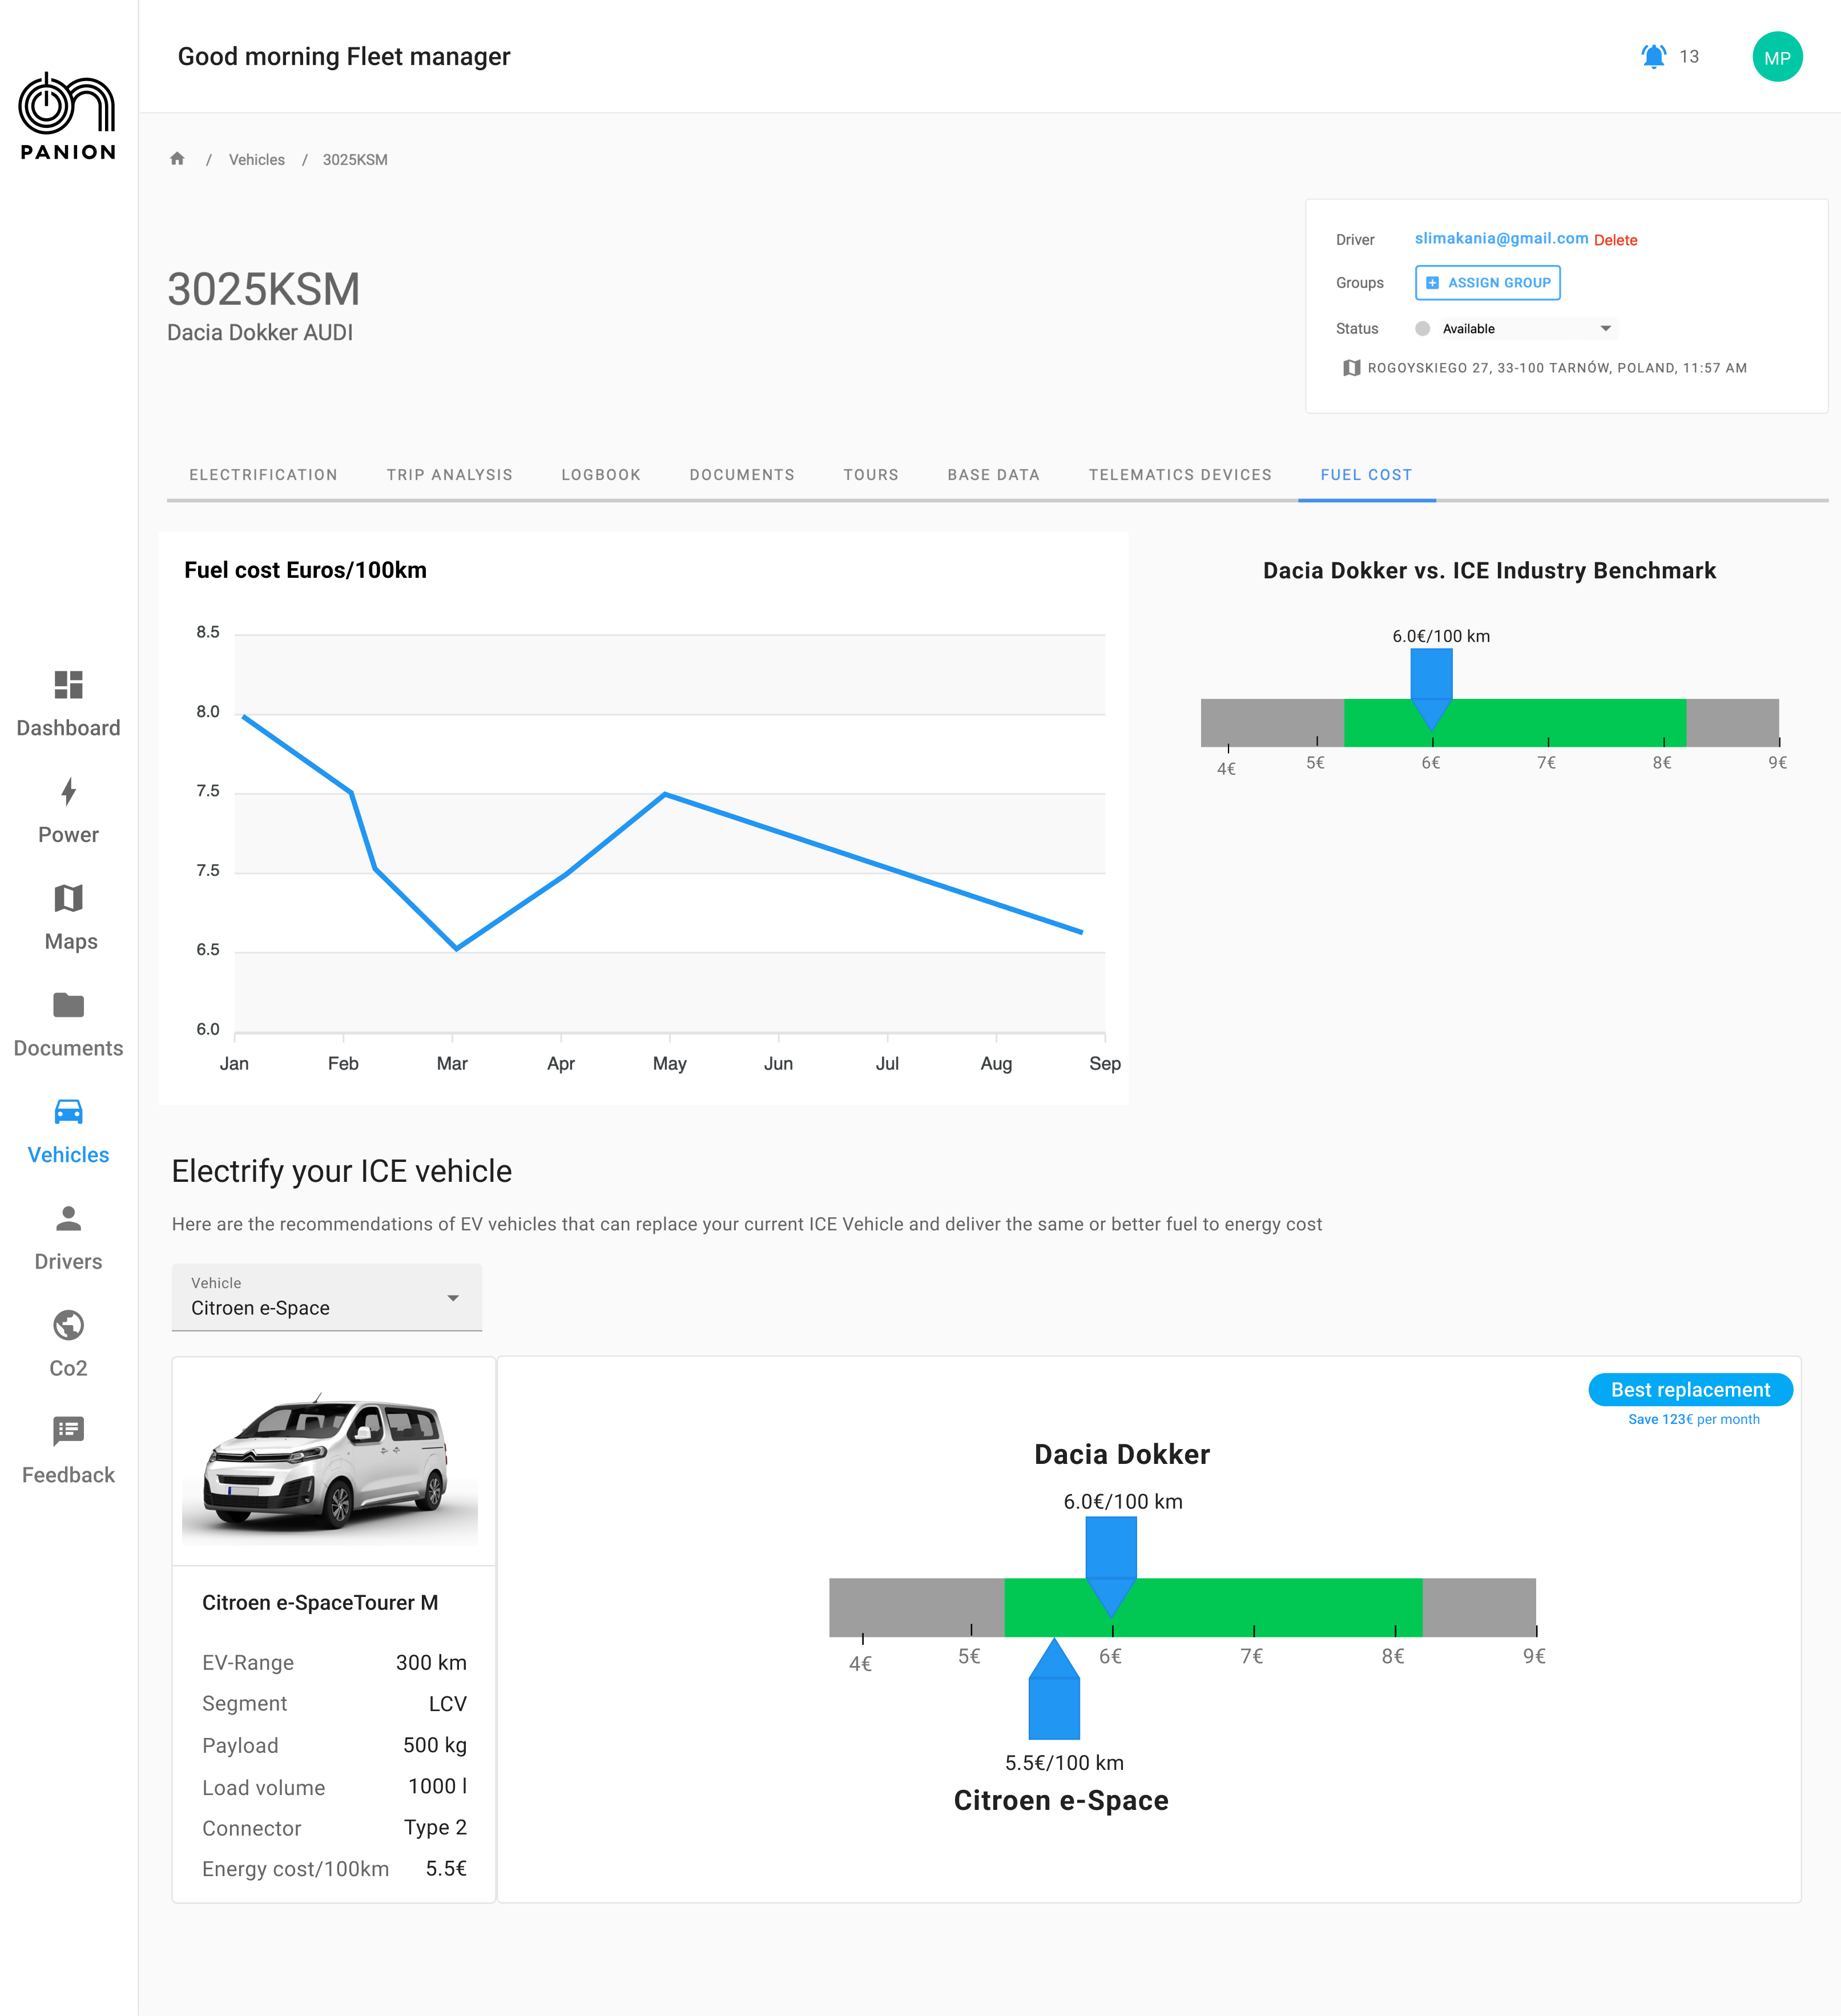Click the Dacia Dokker AUDI subtitle
The image size is (1841, 2016).
[260, 332]
